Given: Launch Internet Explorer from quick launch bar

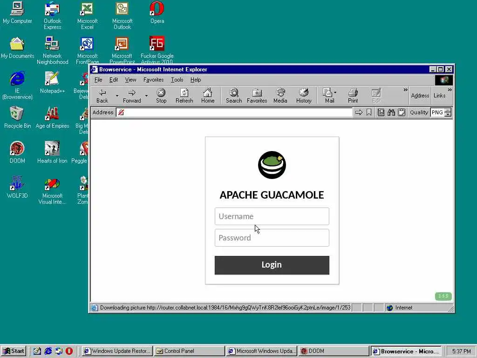Looking at the screenshot, I should pyautogui.click(x=48, y=351).
